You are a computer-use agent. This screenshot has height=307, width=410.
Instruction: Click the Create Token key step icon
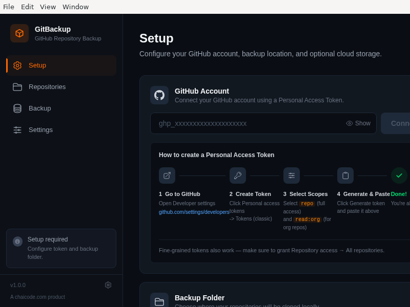tap(238, 176)
